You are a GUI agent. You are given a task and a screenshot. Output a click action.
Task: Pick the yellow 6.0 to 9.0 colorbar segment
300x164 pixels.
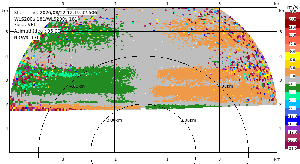tap(292, 56)
